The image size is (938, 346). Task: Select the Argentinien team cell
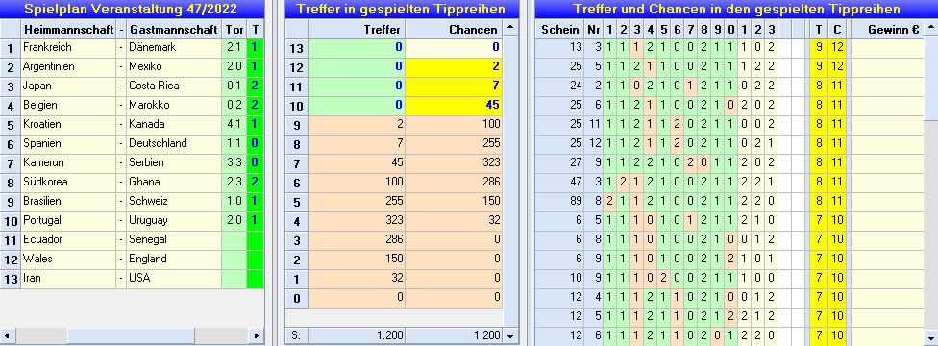coord(68,66)
